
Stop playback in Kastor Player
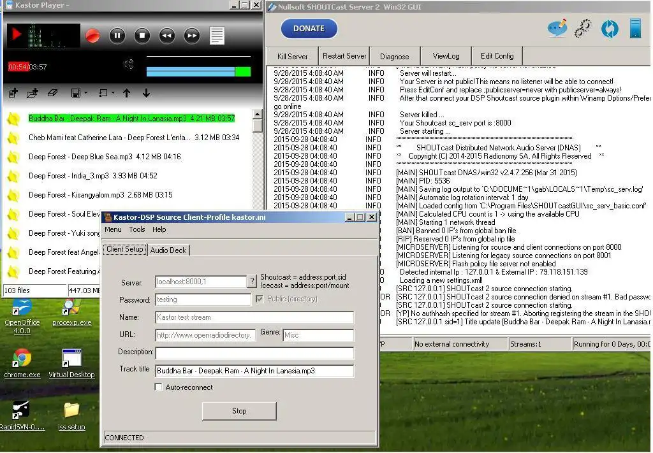pyautogui.click(x=142, y=36)
